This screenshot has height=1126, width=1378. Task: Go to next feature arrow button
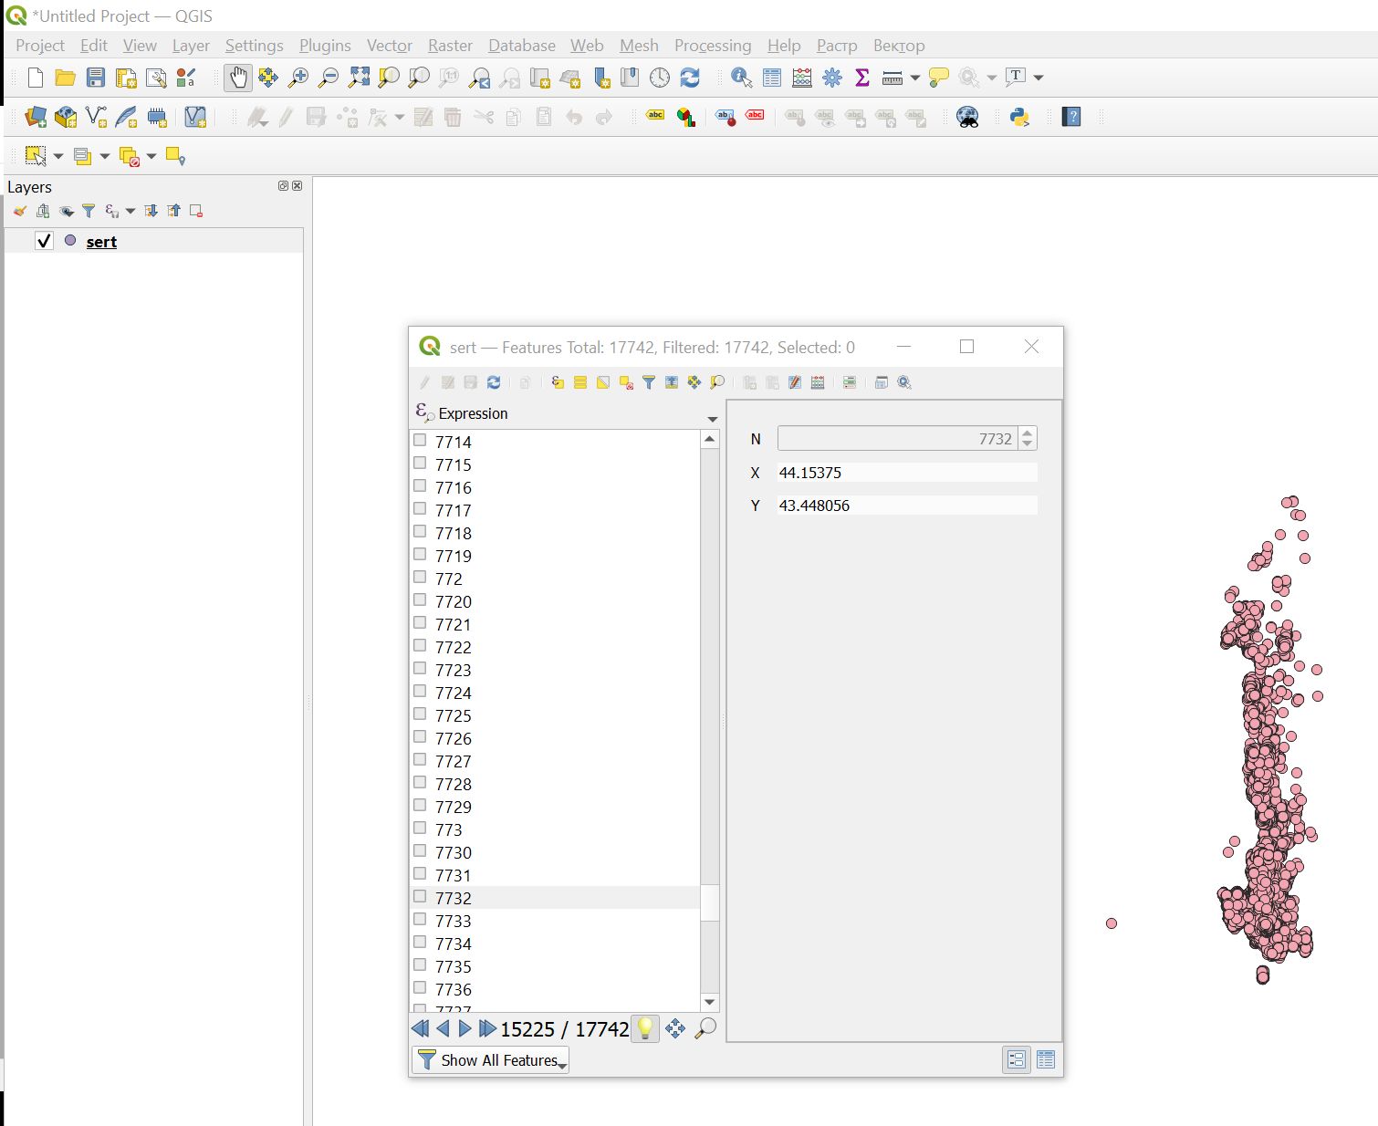pos(465,1029)
